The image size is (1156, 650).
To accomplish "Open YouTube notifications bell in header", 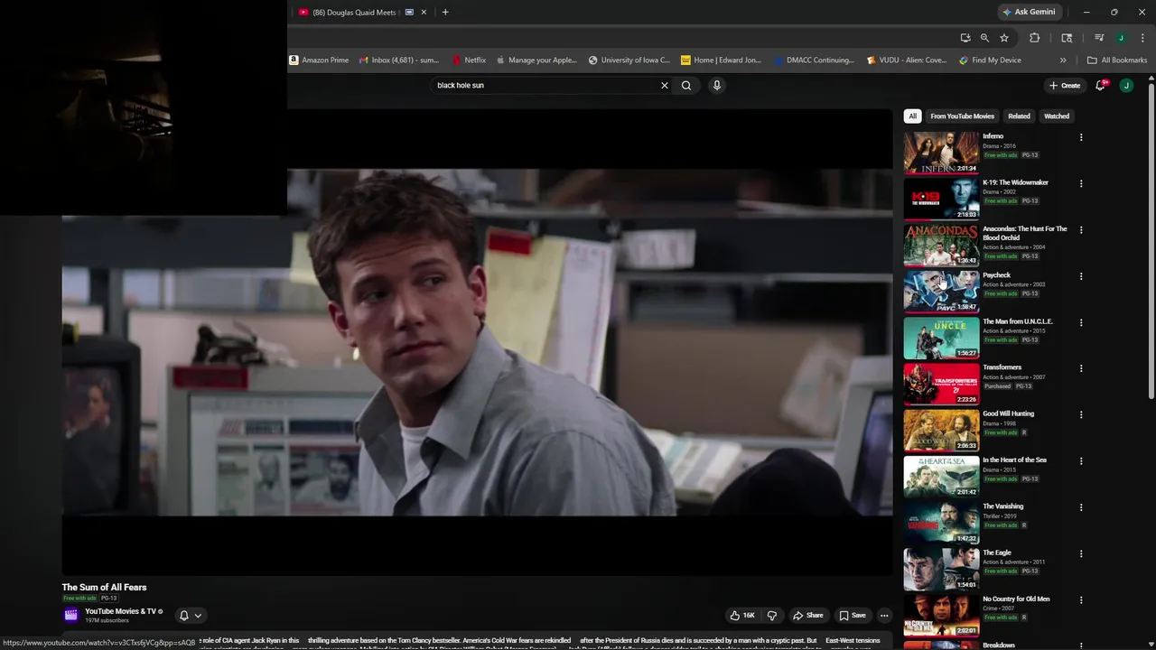I will pyautogui.click(x=1100, y=86).
